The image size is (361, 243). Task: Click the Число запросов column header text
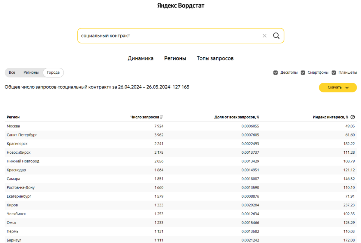click(x=145, y=117)
